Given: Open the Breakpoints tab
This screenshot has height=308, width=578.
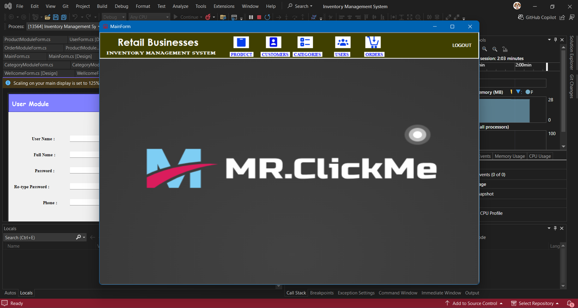Looking at the screenshot, I should click(x=322, y=293).
